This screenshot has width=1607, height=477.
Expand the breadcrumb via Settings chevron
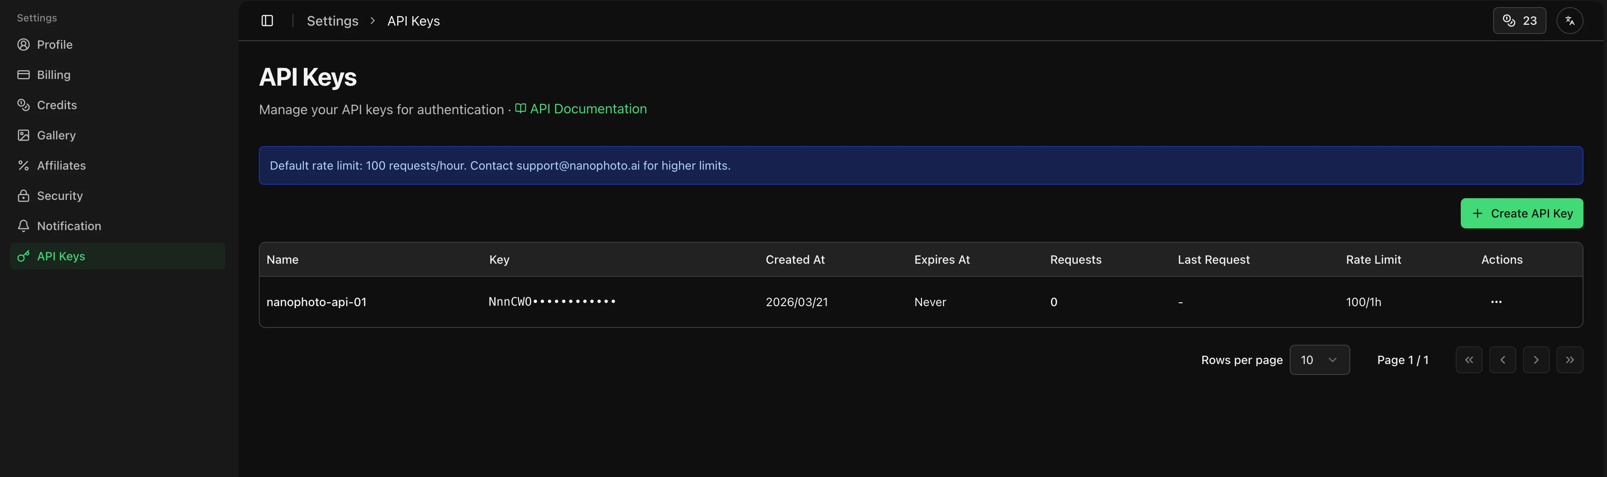click(372, 20)
